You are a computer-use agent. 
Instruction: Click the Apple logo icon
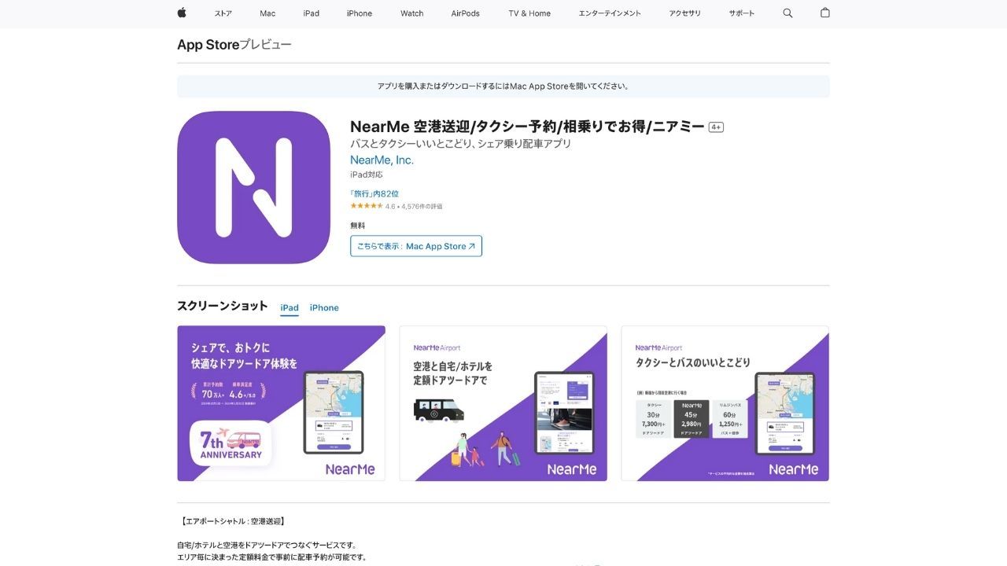click(182, 13)
